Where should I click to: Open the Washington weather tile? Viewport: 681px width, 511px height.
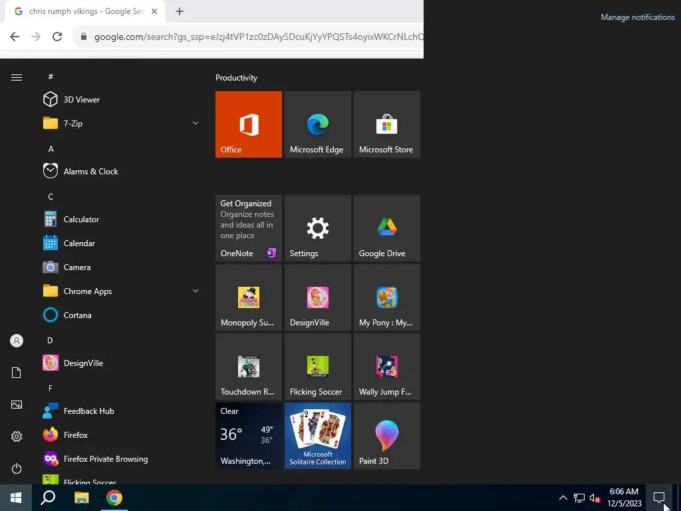249,435
